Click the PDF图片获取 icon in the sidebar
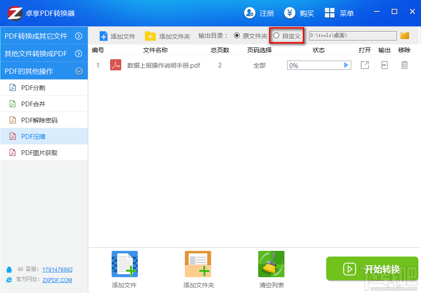Image resolution: width=421 pixels, height=293 pixels. tap(13, 152)
